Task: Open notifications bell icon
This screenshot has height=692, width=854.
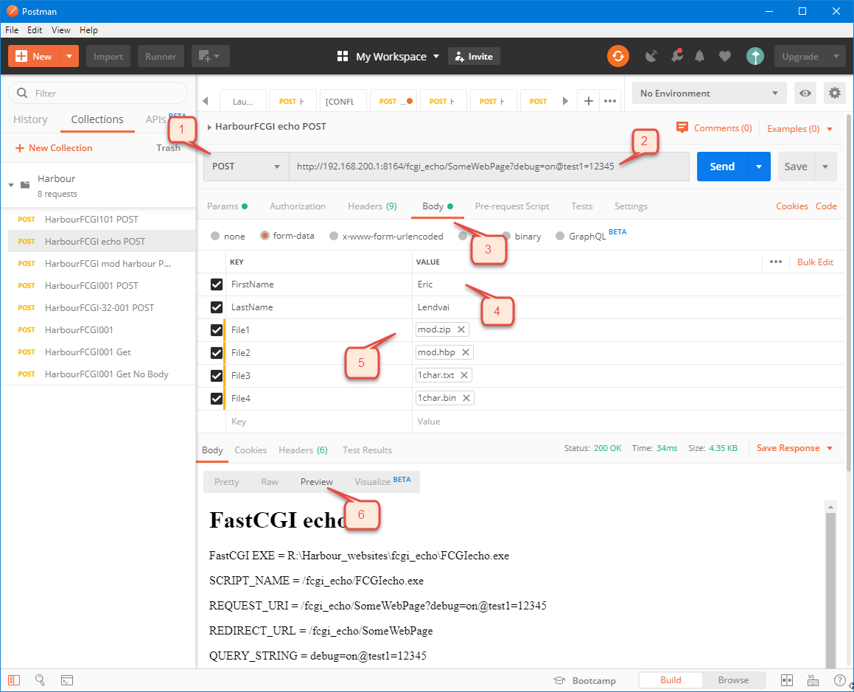Action: 699,56
